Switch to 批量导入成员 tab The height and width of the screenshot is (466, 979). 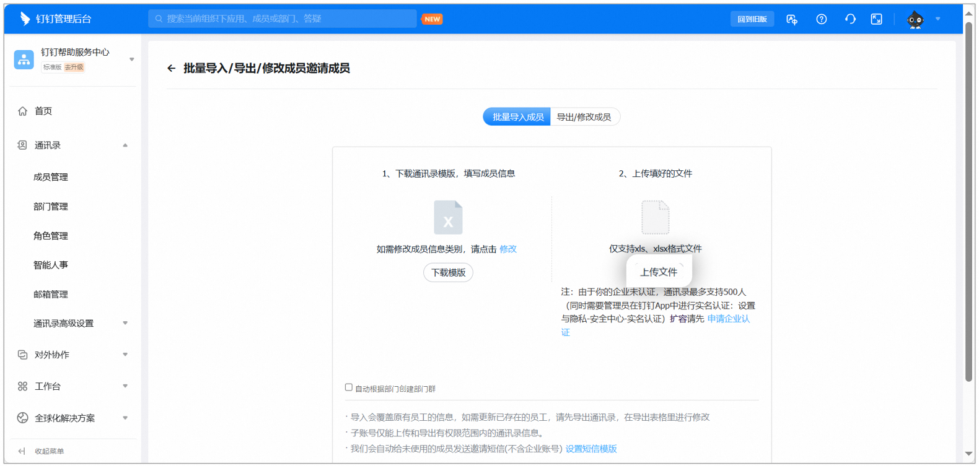[517, 117]
